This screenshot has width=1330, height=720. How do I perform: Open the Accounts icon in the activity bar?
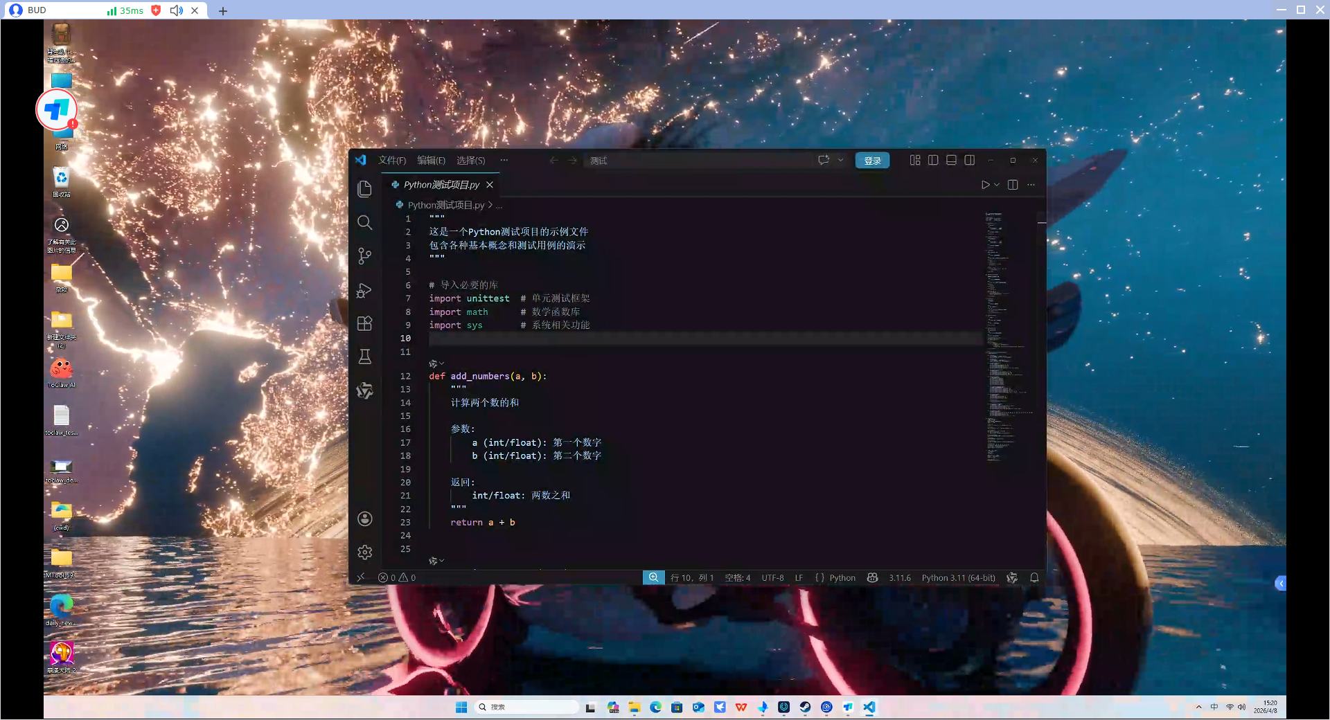[364, 519]
